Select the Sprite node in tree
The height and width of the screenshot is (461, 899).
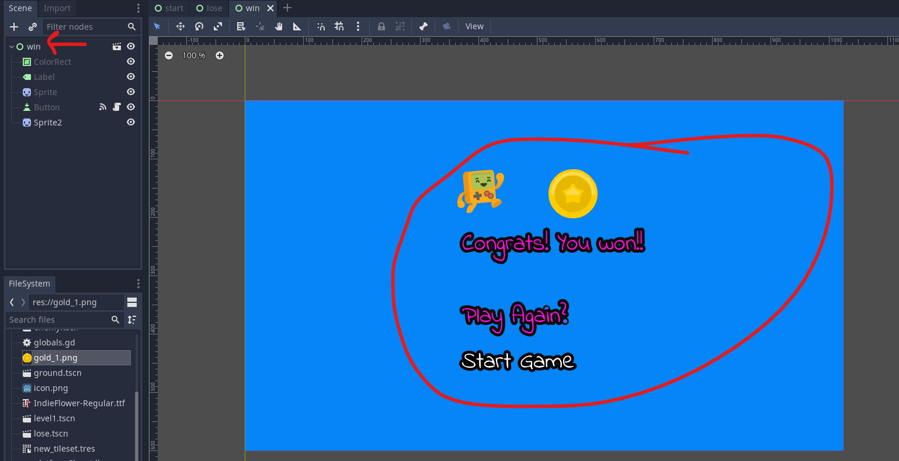coord(46,92)
